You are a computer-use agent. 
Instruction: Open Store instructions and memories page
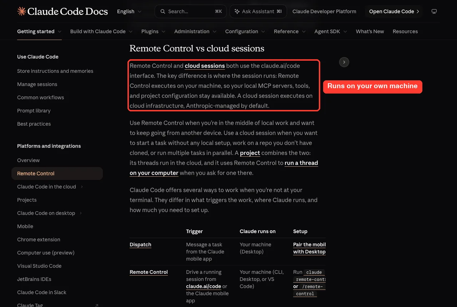(55, 71)
